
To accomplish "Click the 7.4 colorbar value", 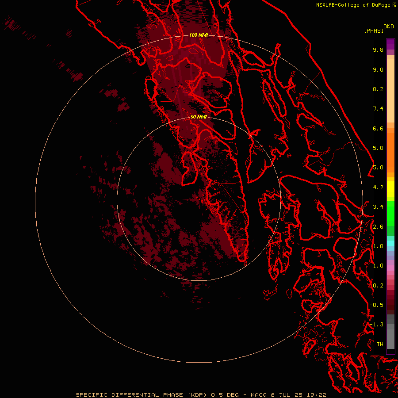I will point(378,109).
